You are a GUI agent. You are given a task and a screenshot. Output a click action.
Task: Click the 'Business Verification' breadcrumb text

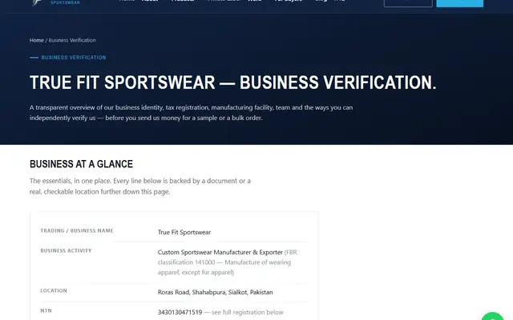[x=72, y=40]
